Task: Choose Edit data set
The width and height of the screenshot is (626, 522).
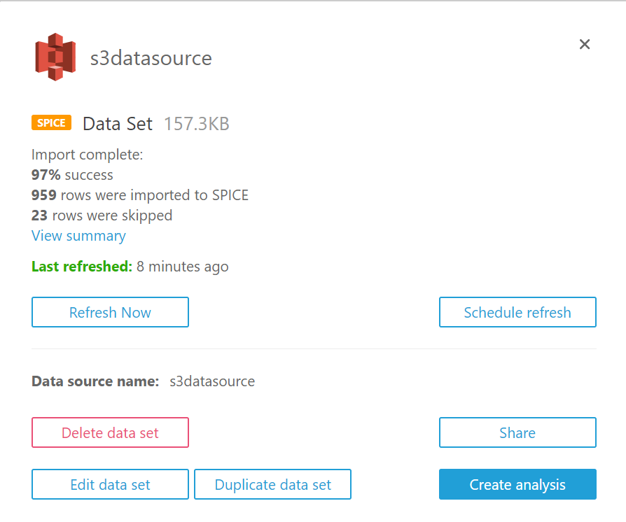Action: (x=110, y=484)
